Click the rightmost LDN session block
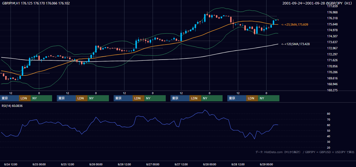356x167 pixels. (252, 98)
